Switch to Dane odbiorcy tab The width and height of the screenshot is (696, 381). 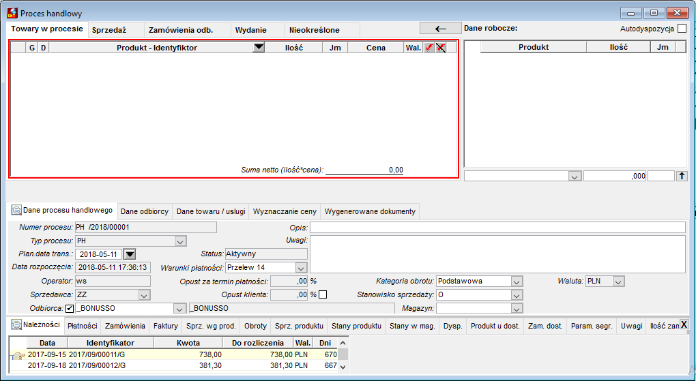click(145, 211)
